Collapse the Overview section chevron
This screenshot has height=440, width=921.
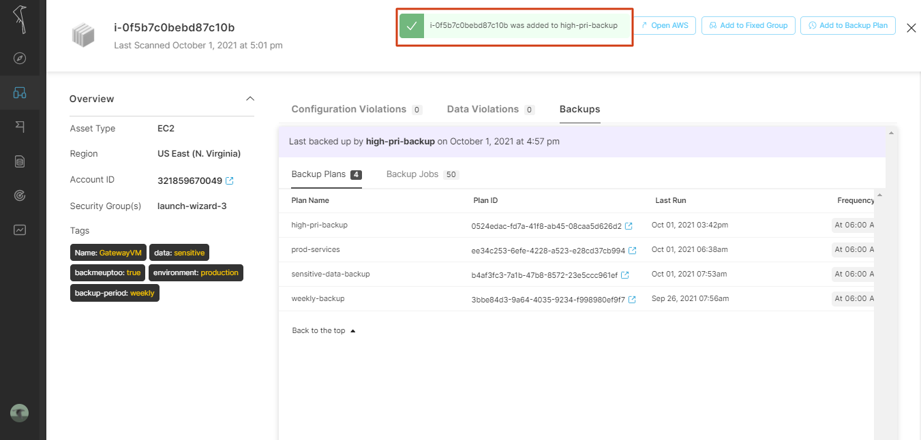click(250, 99)
